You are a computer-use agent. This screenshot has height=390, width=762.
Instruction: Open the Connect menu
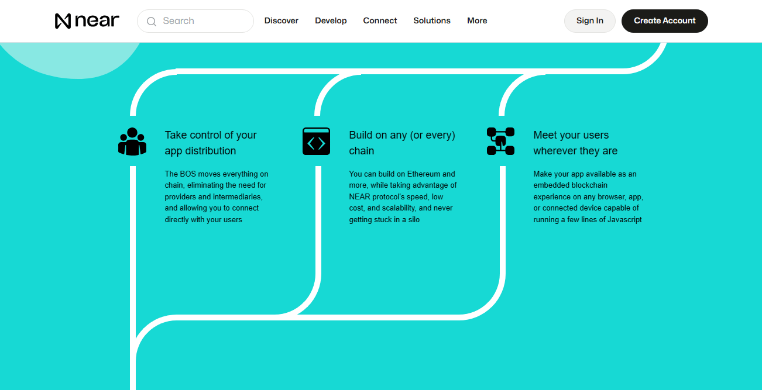(380, 20)
